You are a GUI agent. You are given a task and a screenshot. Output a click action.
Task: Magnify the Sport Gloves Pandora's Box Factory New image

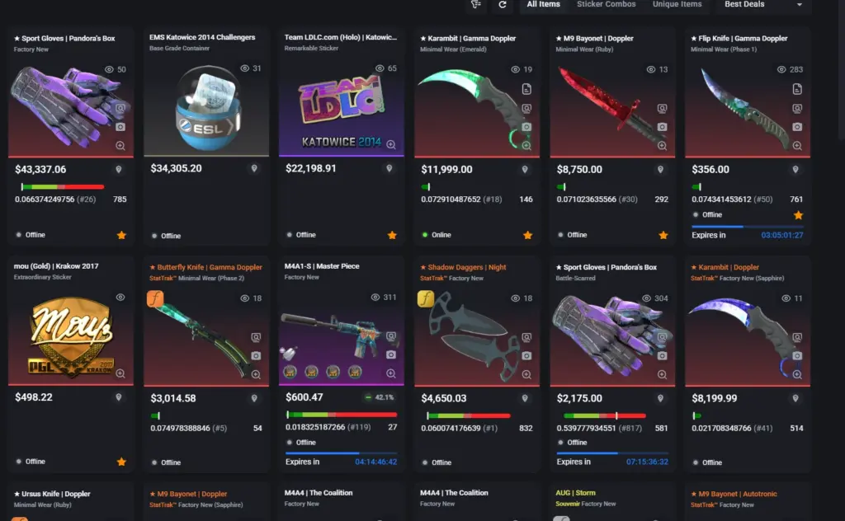[120, 146]
